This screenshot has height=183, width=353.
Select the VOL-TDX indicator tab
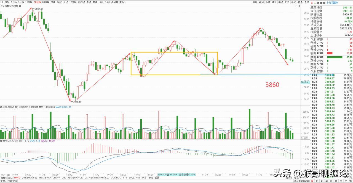[x=83, y=178]
